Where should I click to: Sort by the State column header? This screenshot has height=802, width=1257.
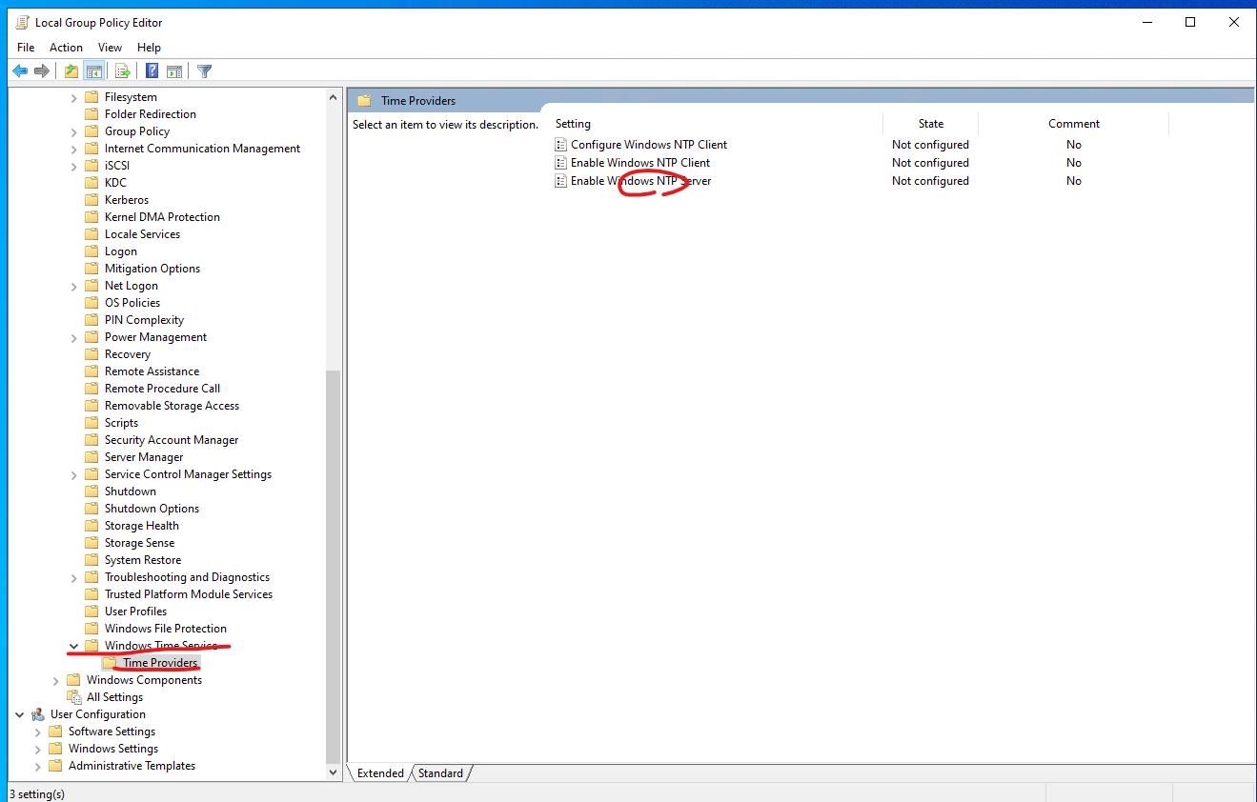pos(931,124)
